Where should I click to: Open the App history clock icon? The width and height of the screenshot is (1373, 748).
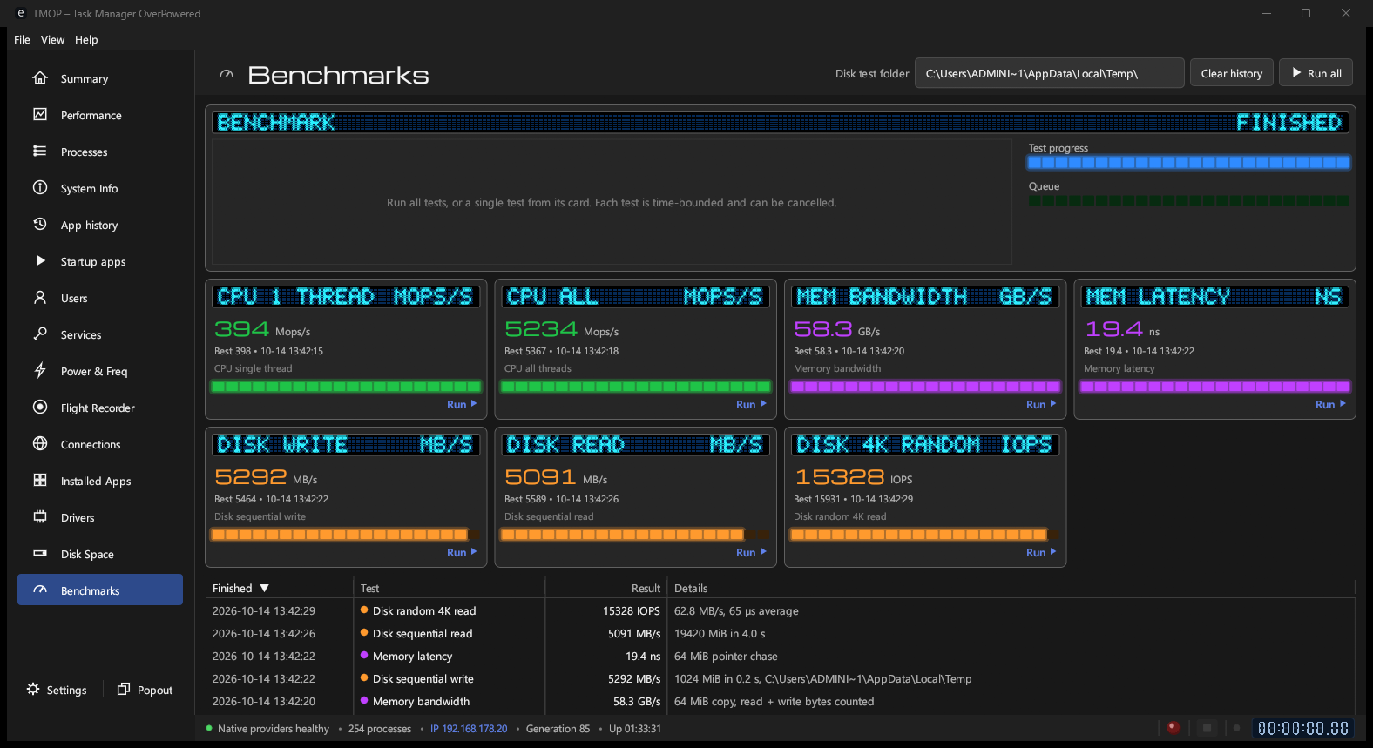tap(40, 225)
